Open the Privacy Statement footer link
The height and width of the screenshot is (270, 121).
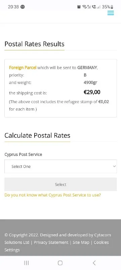pos(51,242)
